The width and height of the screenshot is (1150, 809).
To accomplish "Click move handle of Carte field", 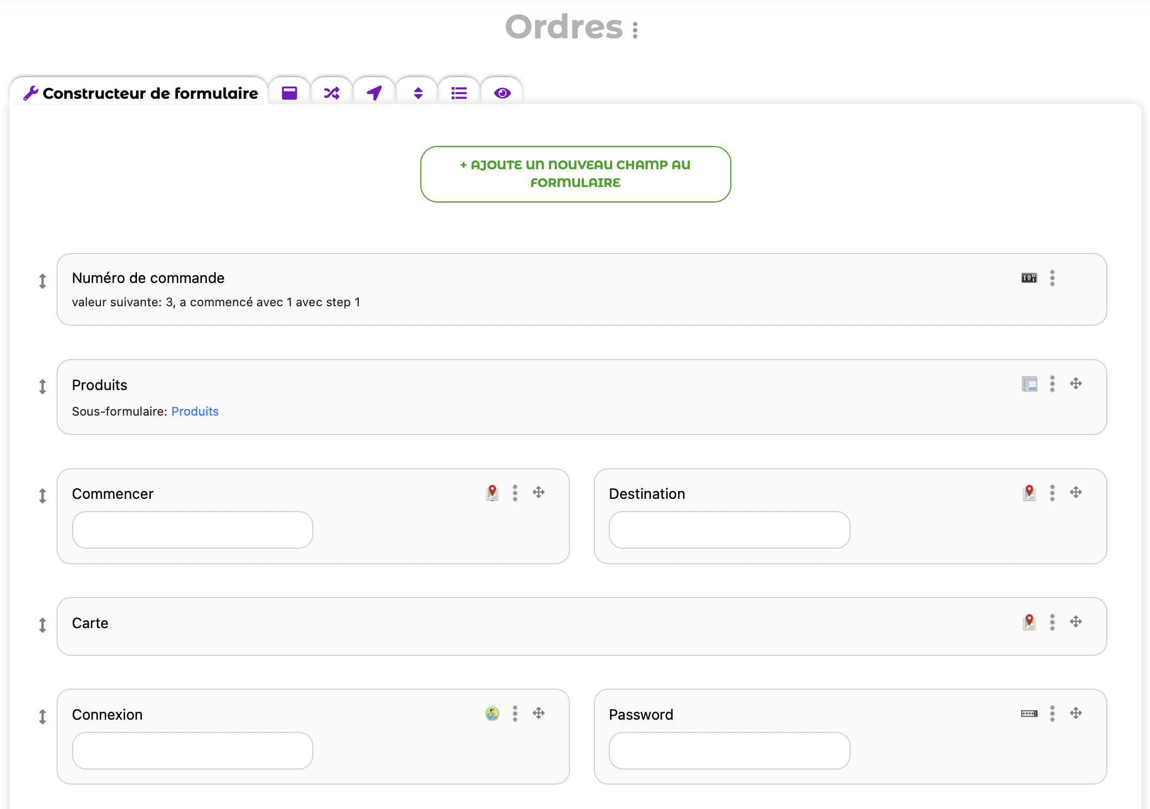I will tap(1076, 621).
